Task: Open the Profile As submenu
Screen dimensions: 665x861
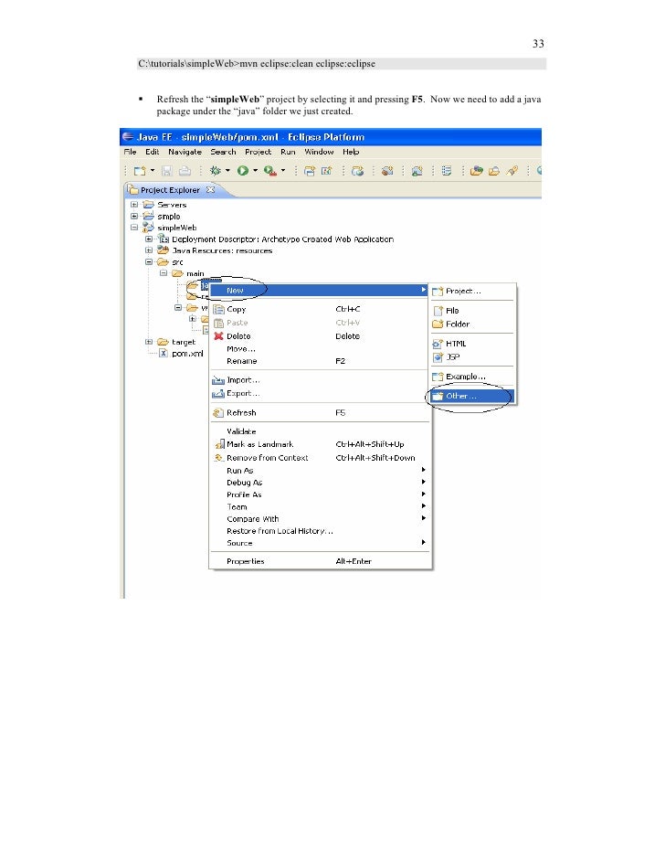Action: (x=321, y=494)
